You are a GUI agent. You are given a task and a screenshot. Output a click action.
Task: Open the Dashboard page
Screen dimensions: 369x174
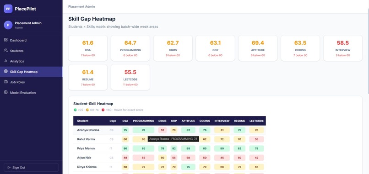click(x=31, y=40)
